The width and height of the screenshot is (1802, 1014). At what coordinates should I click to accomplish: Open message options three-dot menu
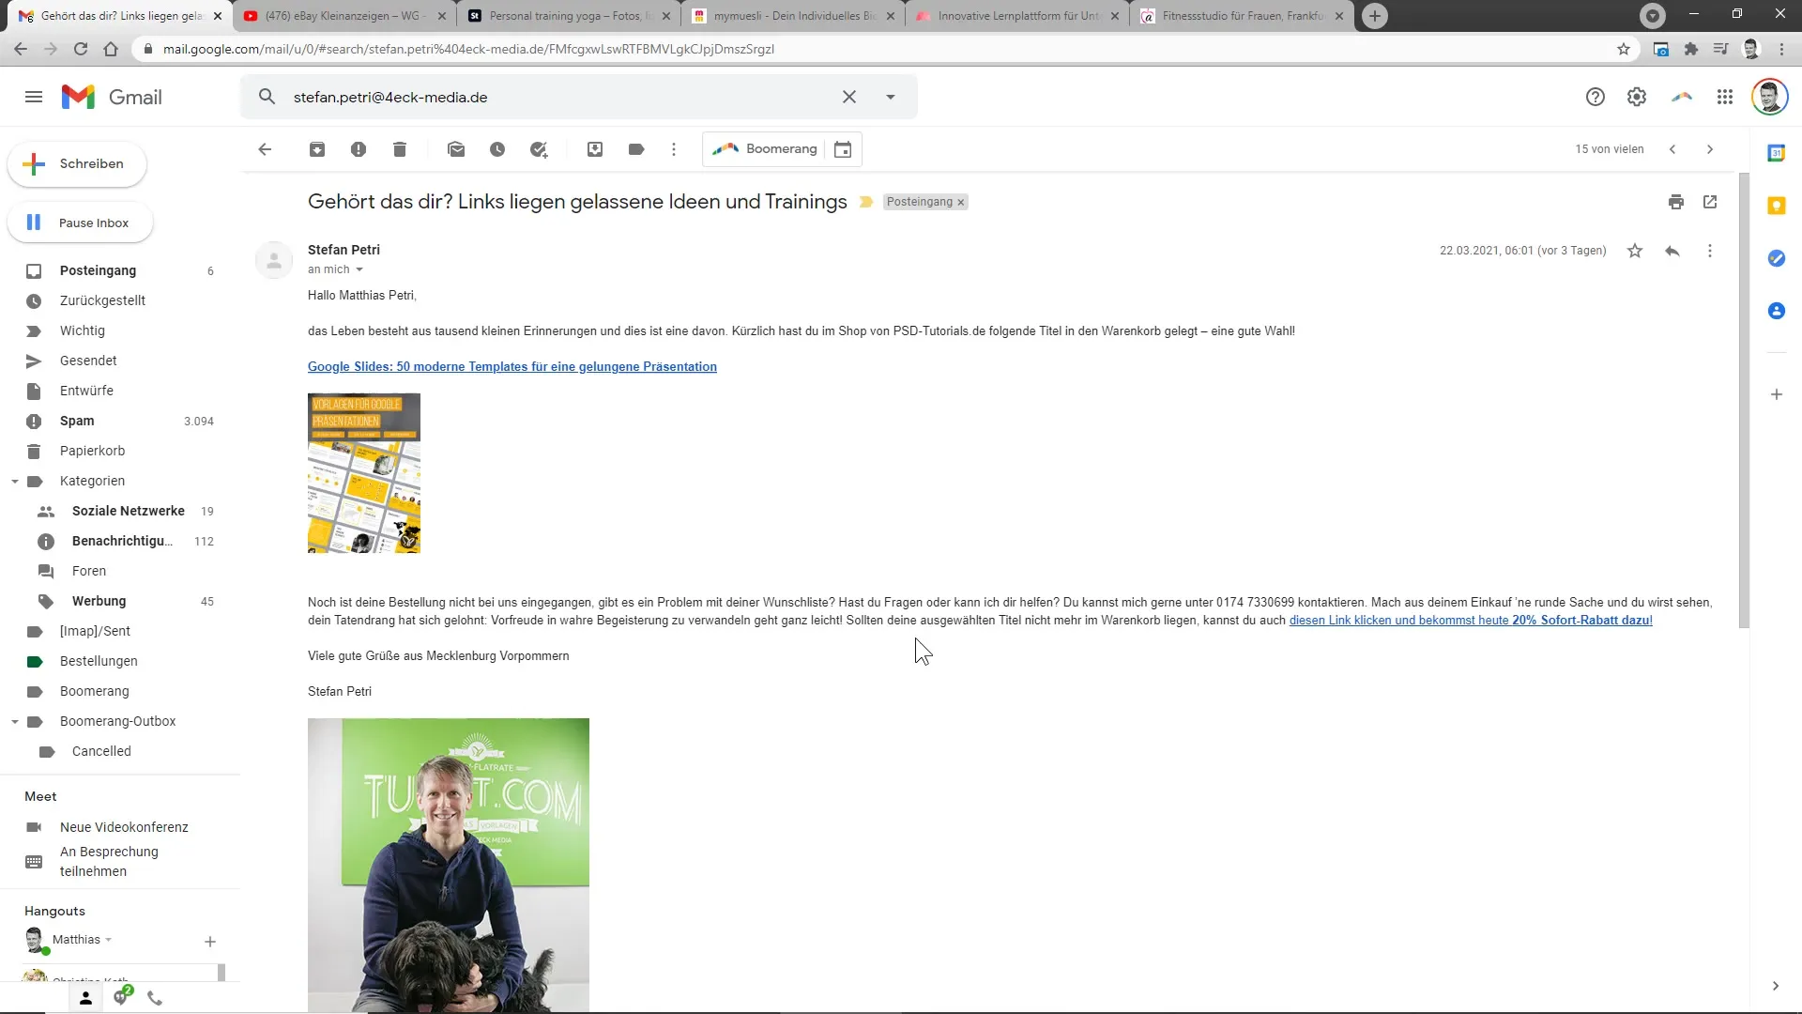(1710, 251)
